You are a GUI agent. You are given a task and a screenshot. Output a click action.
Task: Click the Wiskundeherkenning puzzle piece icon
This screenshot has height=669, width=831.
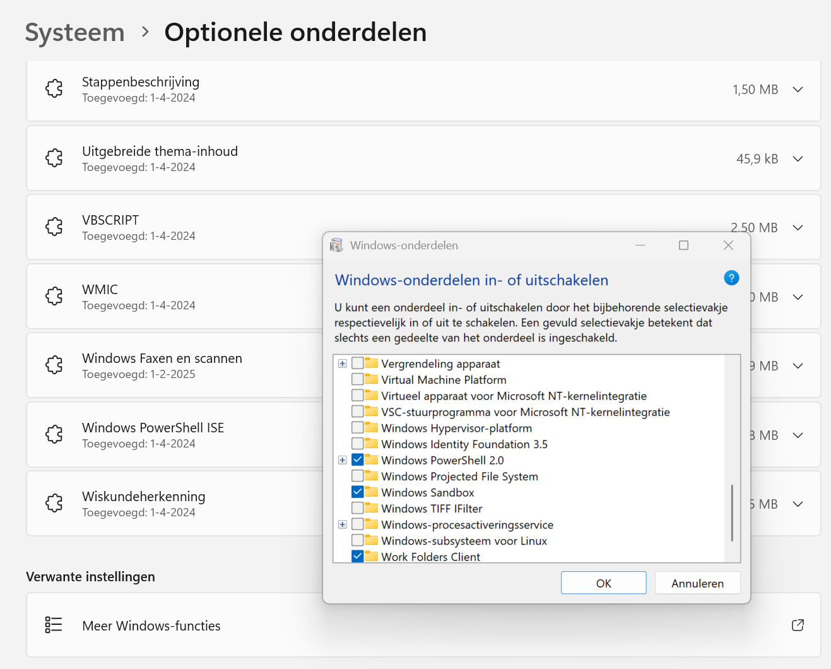click(x=54, y=503)
